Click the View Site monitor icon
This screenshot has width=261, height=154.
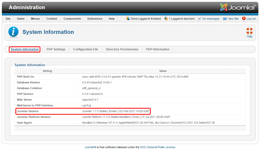(x=225, y=19)
